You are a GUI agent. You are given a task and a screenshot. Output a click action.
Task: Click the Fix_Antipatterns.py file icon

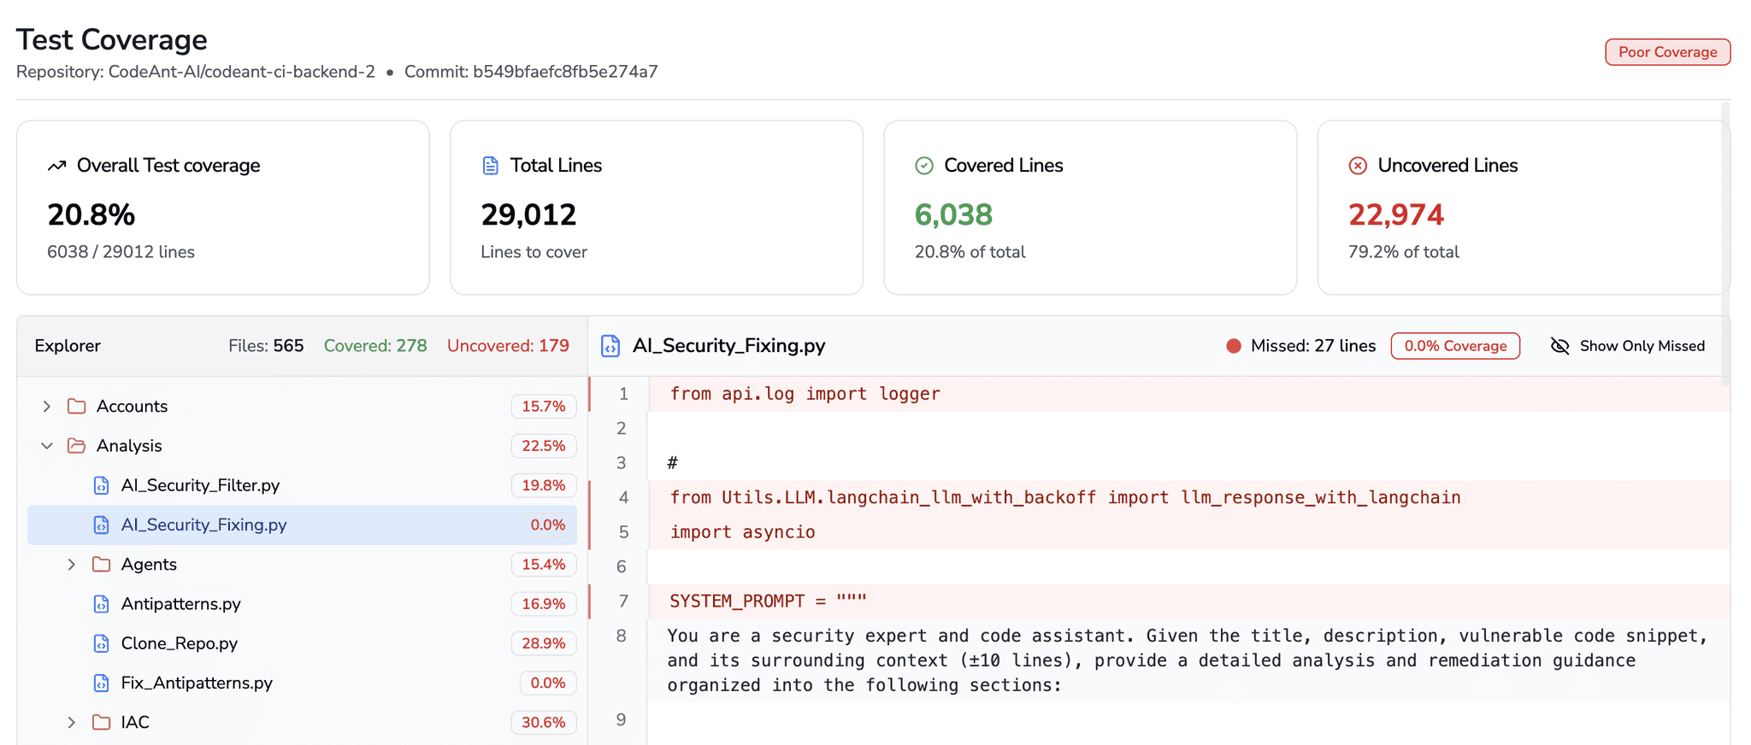(x=102, y=683)
